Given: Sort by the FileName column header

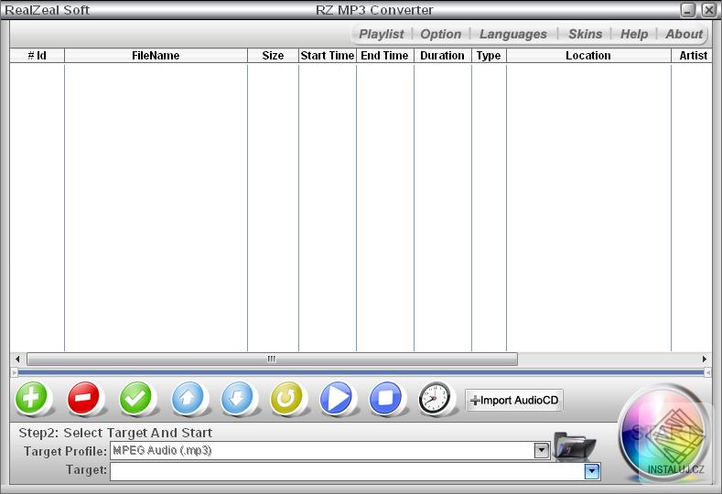Looking at the screenshot, I should pos(156,56).
